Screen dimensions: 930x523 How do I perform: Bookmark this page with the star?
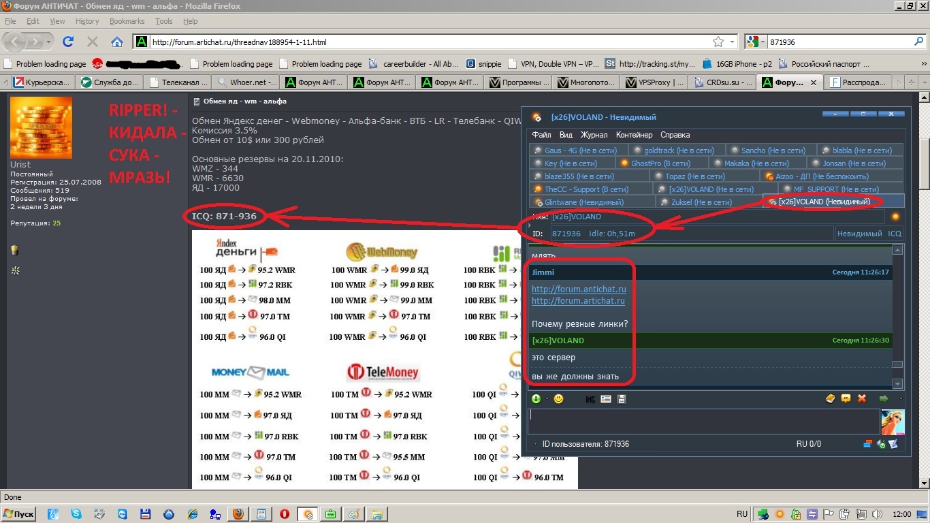[x=718, y=42]
